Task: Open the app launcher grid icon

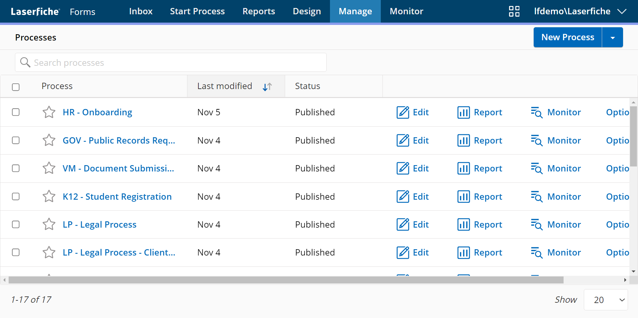Action: (514, 11)
